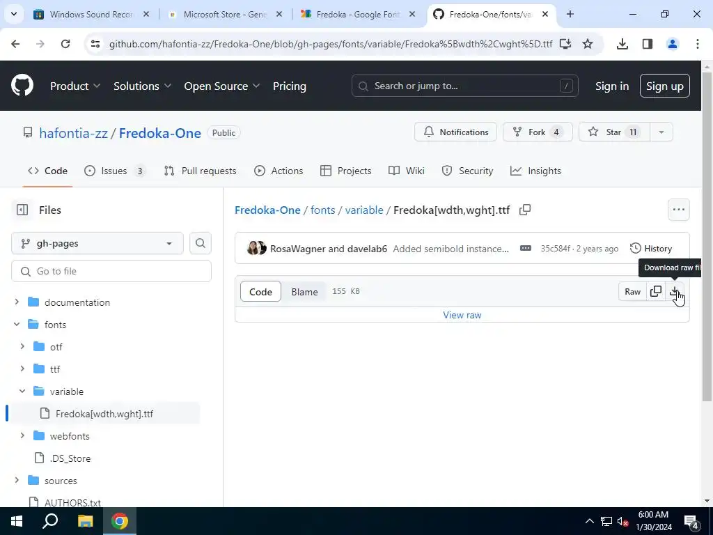Open the Open Source dropdown menu
This screenshot has width=713, height=535.
pos(222,86)
